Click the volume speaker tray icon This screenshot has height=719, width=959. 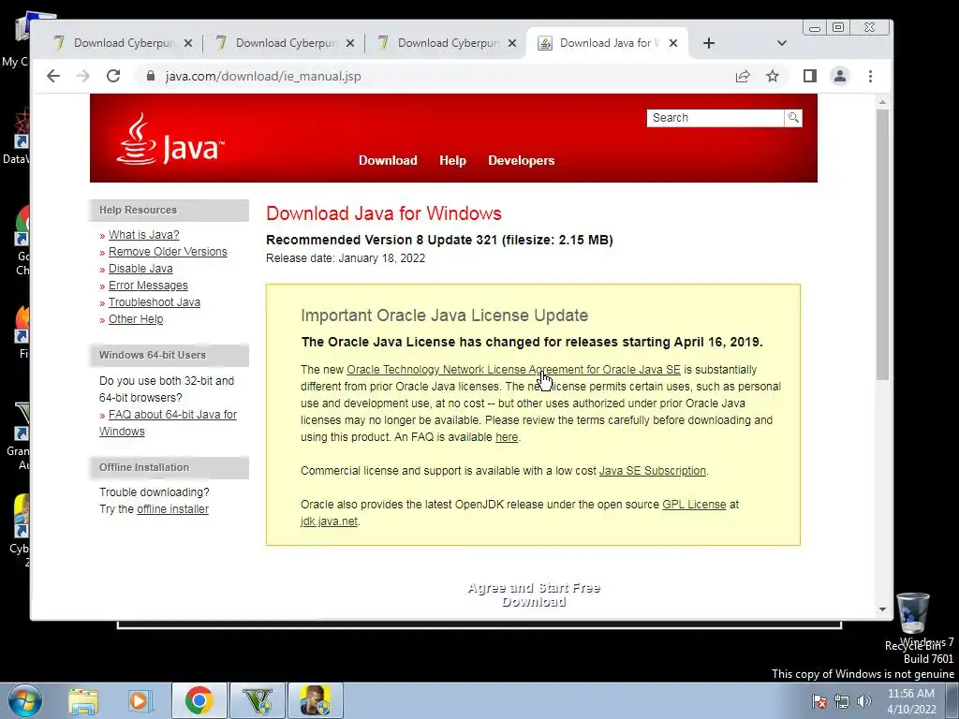pos(864,701)
